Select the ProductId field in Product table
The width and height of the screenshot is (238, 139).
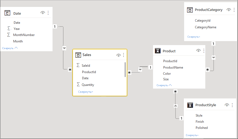(170, 61)
